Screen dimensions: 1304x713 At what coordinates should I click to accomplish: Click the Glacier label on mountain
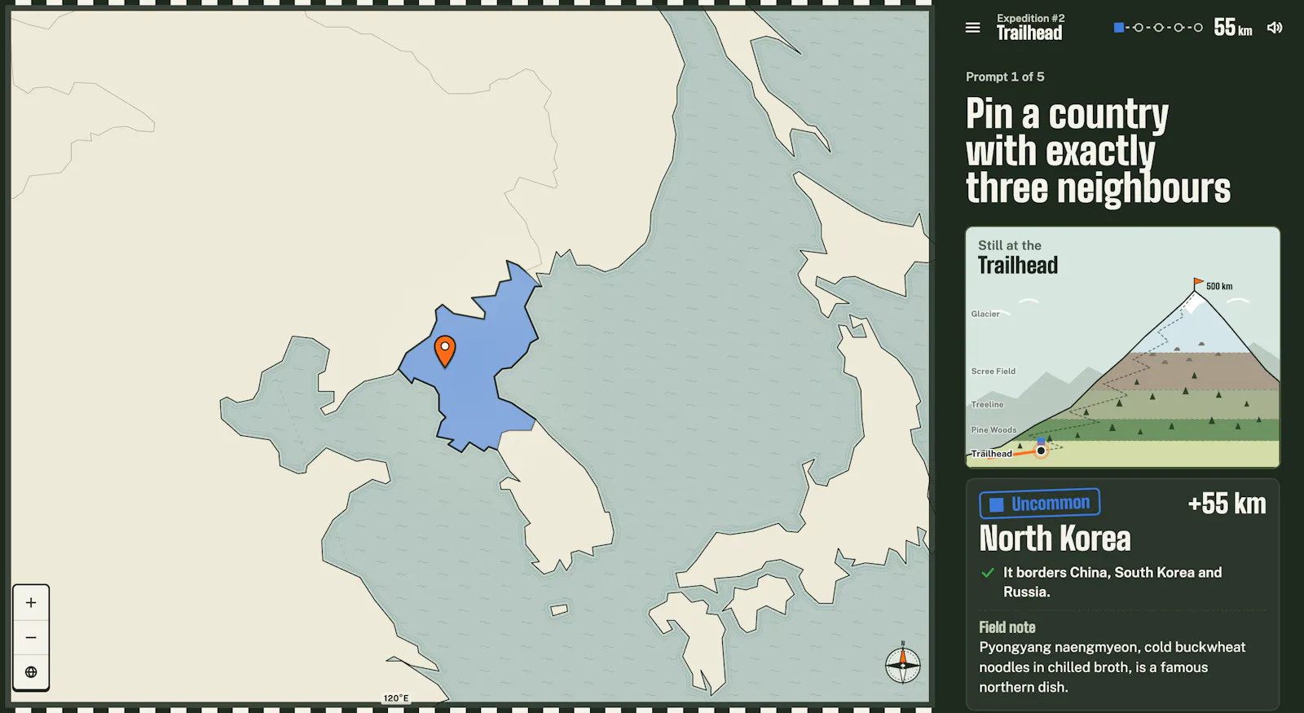tap(985, 314)
